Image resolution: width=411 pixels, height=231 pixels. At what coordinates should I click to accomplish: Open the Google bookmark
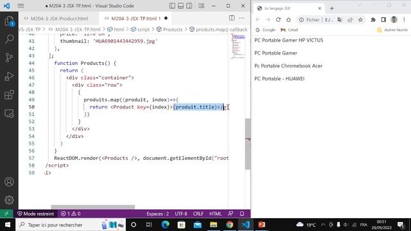pos(265,30)
